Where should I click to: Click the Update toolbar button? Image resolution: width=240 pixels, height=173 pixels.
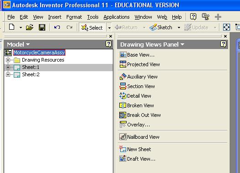pos(196,27)
